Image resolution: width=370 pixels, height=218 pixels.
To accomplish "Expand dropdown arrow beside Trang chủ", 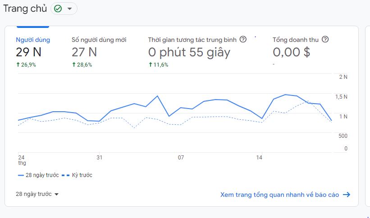I will point(69,9).
